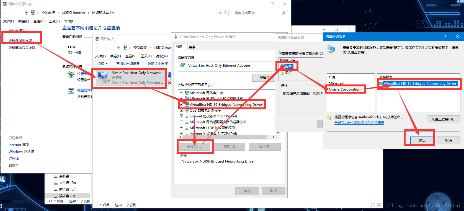The height and width of the screenshot is (211, 464).
Task: Open 工具(T) menu in 网络和共享中心
Action: (54, 21)
